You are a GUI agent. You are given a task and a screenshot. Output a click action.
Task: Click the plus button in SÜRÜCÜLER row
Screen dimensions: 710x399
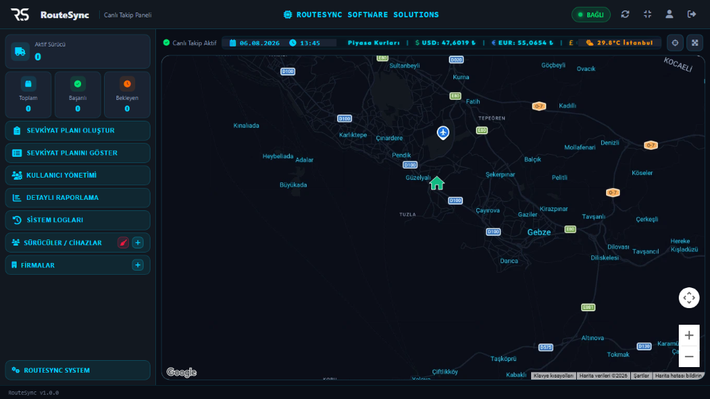pyautogui.click(x=138, y=243)
